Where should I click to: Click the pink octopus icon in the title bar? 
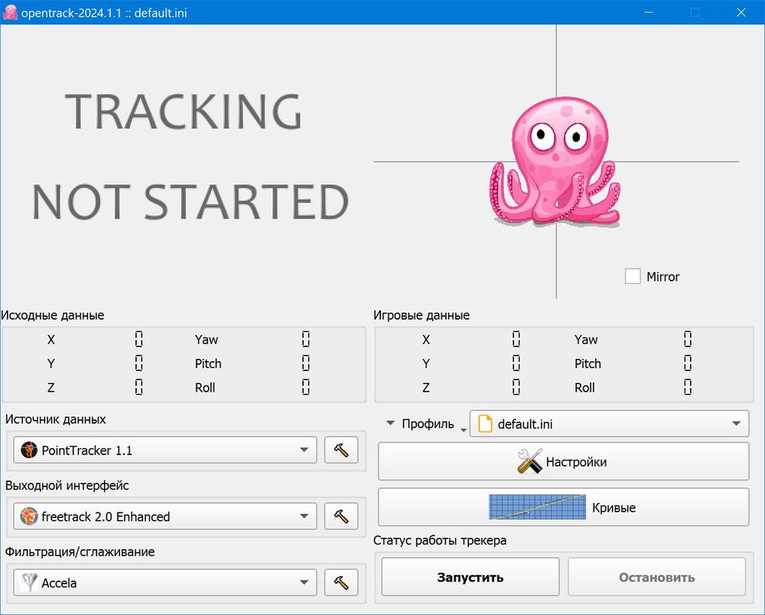(10, 12)
